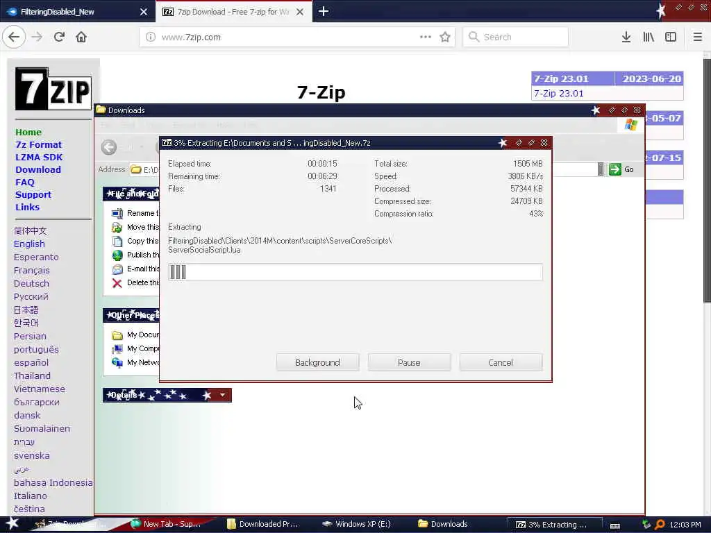Switch site language to svenska

[31, 455]
